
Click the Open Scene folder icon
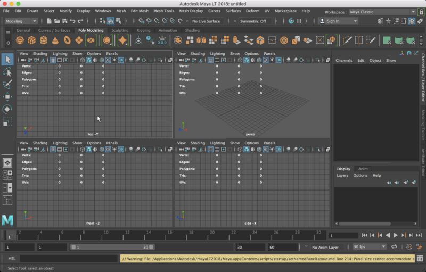[x=57, y=21]
